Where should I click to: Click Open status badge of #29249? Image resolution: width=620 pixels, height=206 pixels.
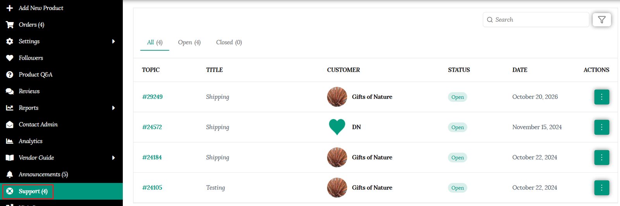pos(458,97)
